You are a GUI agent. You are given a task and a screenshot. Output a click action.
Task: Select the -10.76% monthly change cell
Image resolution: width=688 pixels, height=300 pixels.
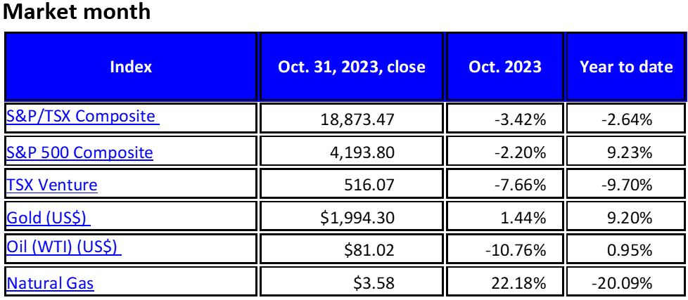[505, 251]
